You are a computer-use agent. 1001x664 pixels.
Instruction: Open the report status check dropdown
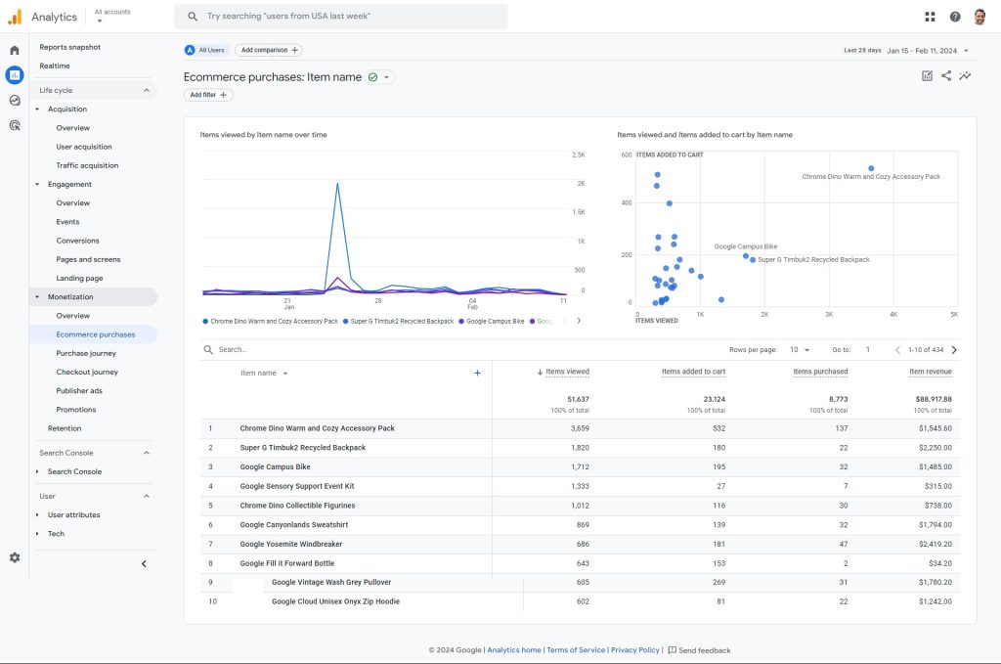pyautogui.click(x=379, y=77)
